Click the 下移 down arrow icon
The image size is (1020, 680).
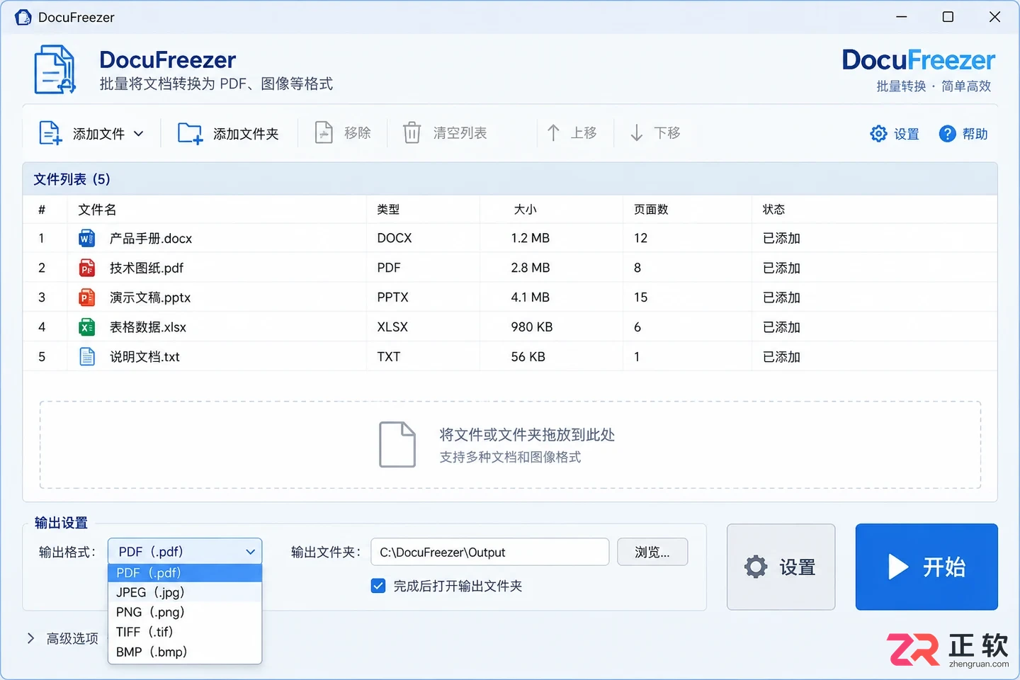[636, 132]
